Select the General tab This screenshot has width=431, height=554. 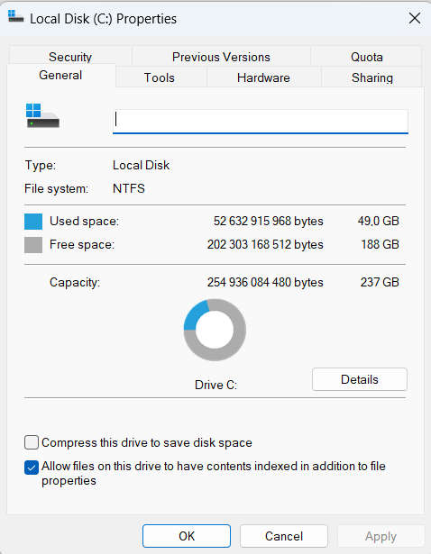pos(60,76)
